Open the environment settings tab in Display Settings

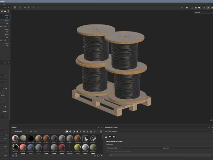tap(106, 136)
